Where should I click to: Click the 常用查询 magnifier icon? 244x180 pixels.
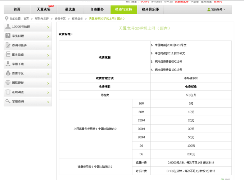pyautogui.click(x=8, y=101)
